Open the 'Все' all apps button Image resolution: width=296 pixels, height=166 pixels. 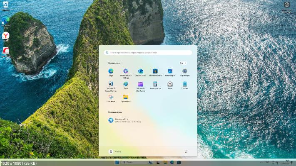pos(183,63)
